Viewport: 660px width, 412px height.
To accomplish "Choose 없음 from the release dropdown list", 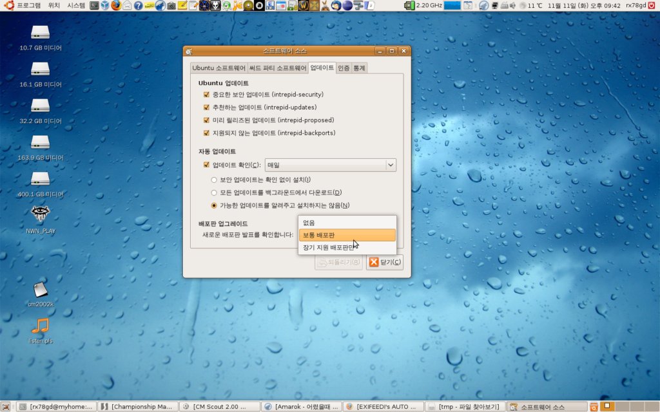I will point(347,223).
